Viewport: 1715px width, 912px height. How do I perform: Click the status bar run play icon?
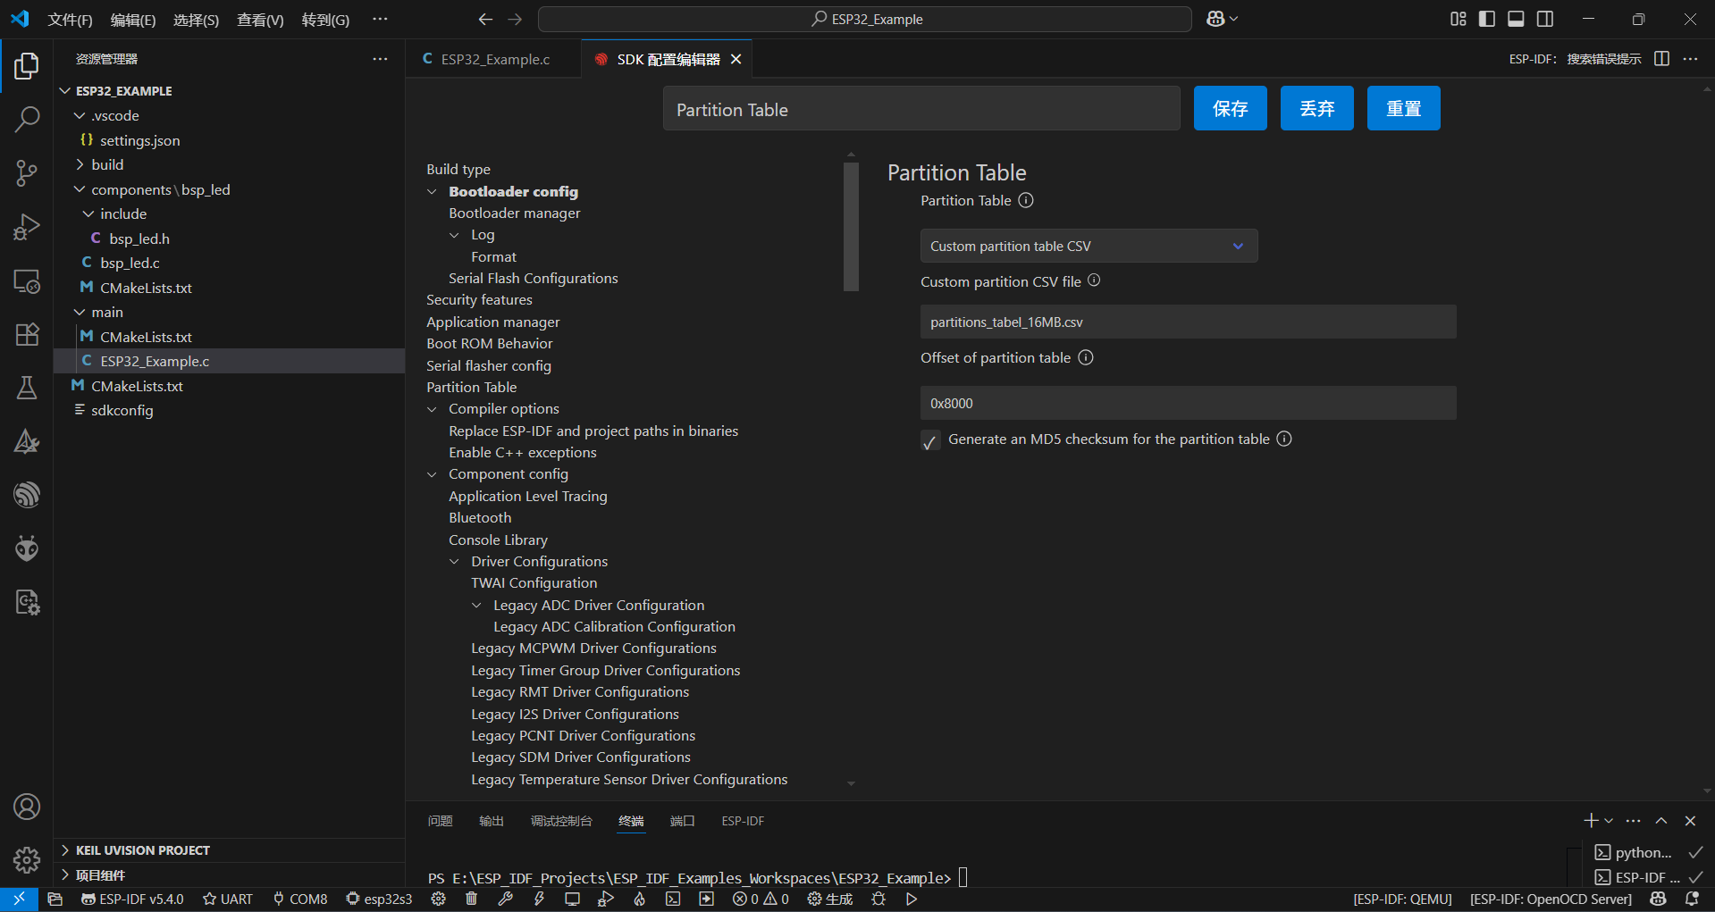(x=912, y=899)
